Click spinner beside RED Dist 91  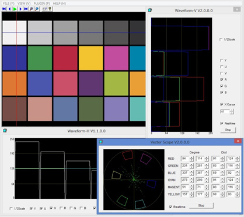(222, 159)
